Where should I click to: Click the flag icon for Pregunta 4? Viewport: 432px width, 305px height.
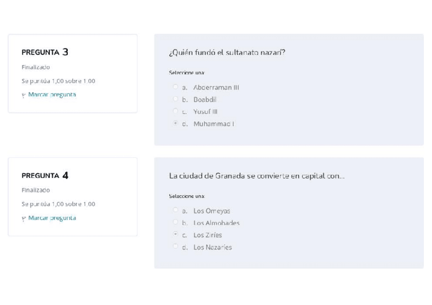tap(24, 218)
